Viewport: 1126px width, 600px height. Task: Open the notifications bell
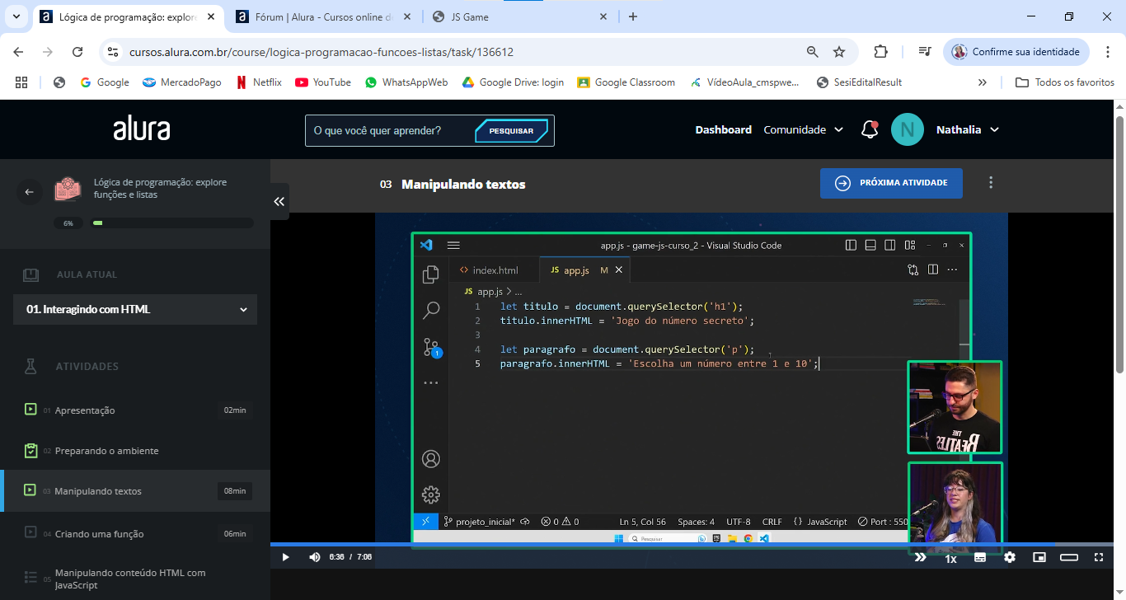tap(869, 129)
